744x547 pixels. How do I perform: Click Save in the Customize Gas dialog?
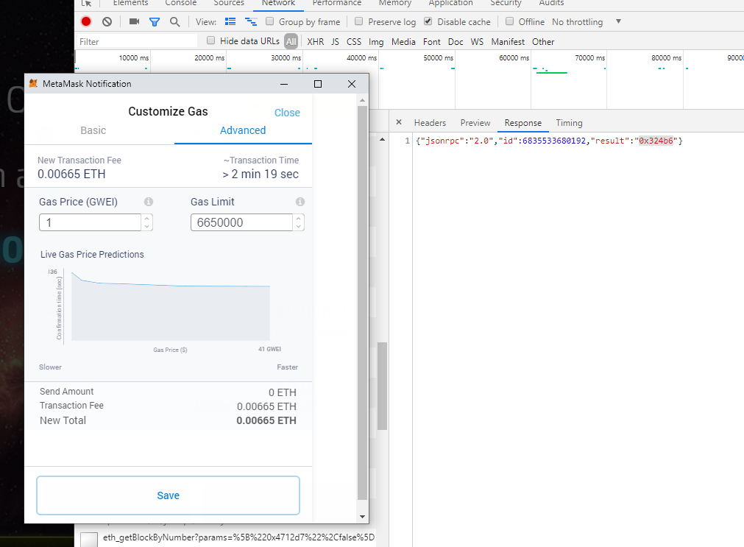tap(168, 495)
